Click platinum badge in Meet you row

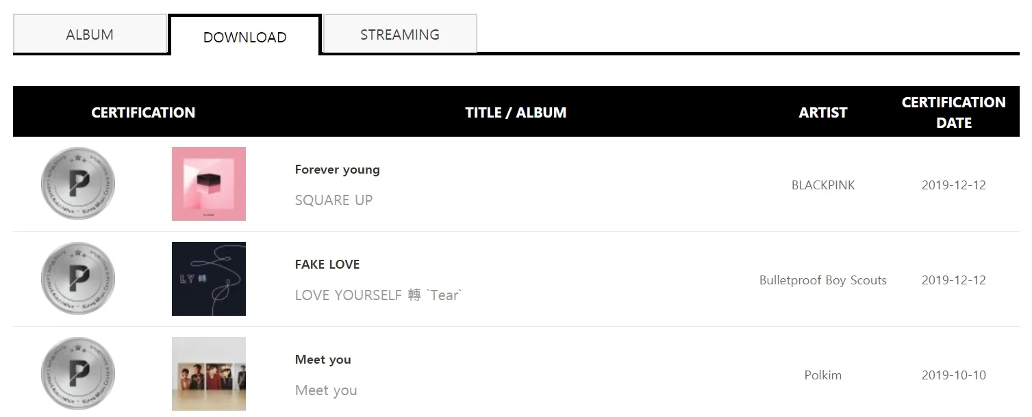[78, 374]
